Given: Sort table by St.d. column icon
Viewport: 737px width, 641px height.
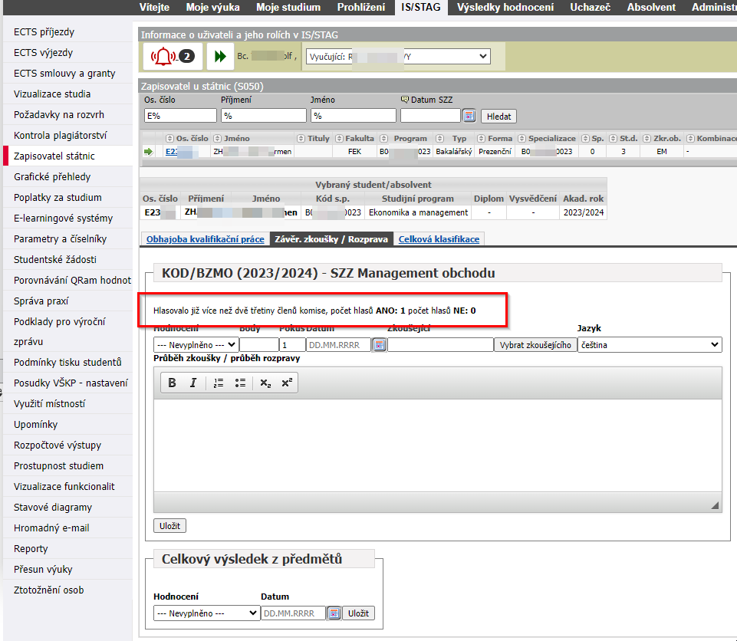Looking at the screenshot, I should 613,138.
